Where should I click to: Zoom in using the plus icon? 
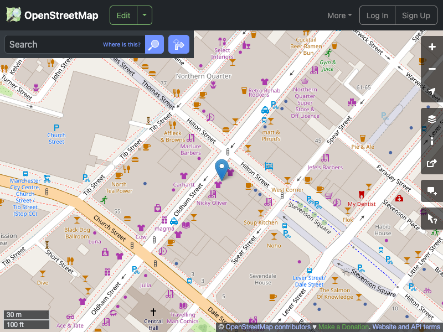[x=432, y=47]
